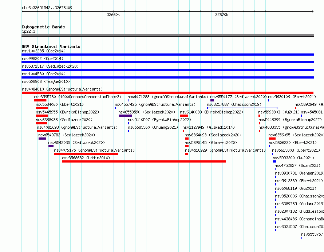Click nsv4752827 (Quan2021) label

(x=297, y=165)
